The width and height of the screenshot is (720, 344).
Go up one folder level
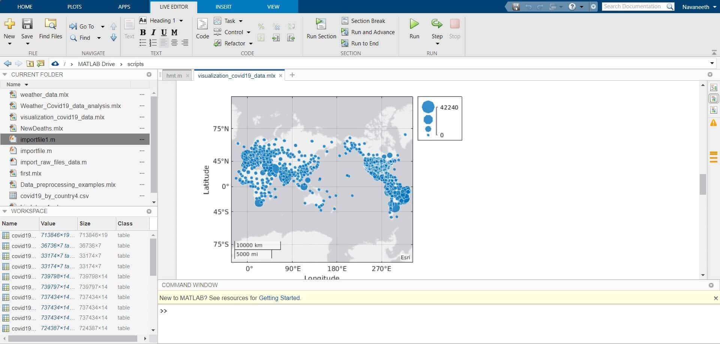(x=30, y=63)
